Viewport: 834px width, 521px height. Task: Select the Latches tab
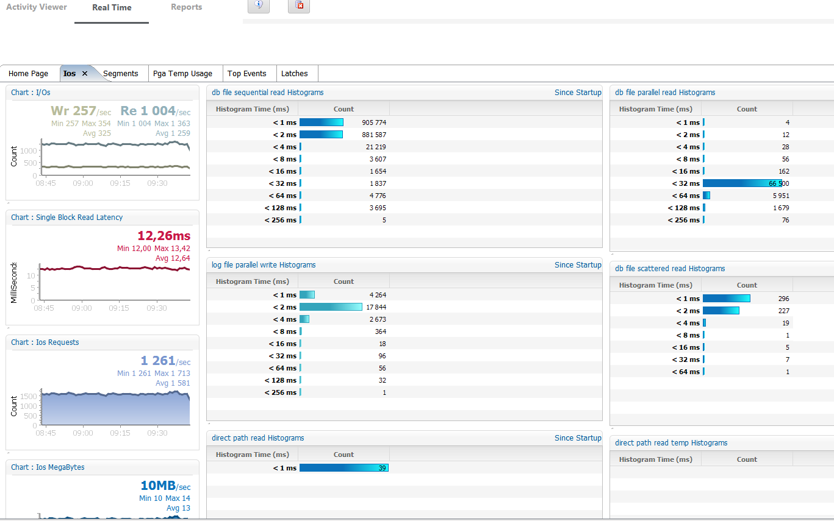(x=294, y=74)
